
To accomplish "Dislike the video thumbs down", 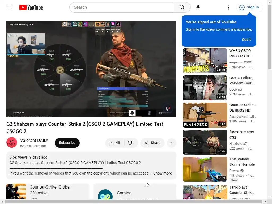I will (131, 143).
